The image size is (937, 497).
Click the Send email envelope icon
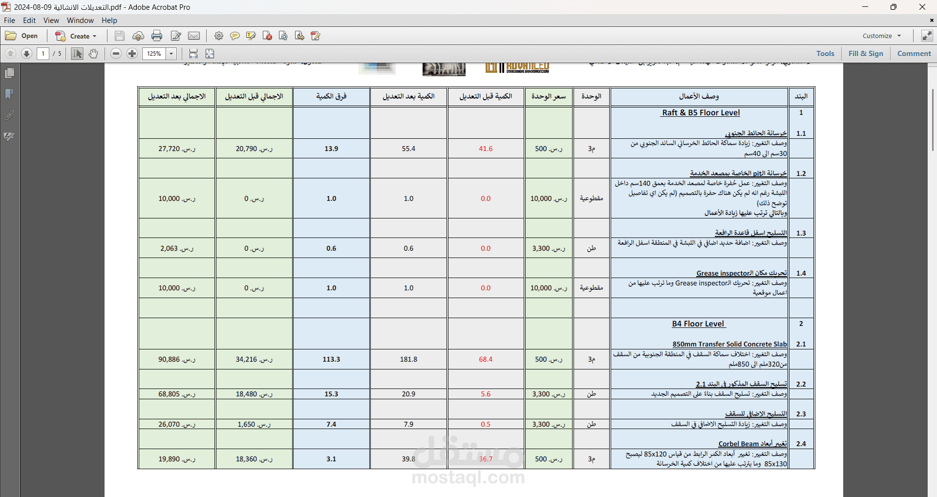pyautogui.click(x=194, y=36)
